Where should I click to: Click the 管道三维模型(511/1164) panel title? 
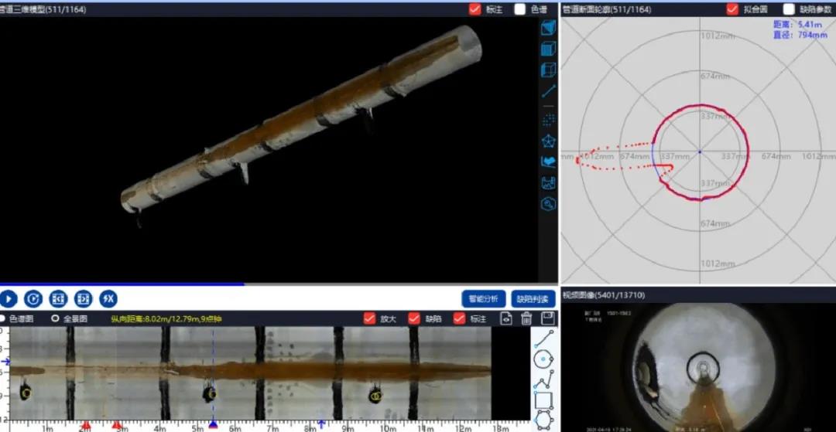pos(43,9)
